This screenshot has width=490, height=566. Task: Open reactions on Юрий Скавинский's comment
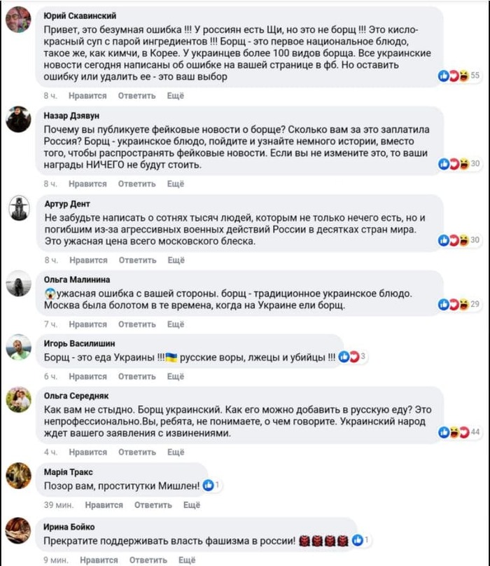(x=458, y=76)
